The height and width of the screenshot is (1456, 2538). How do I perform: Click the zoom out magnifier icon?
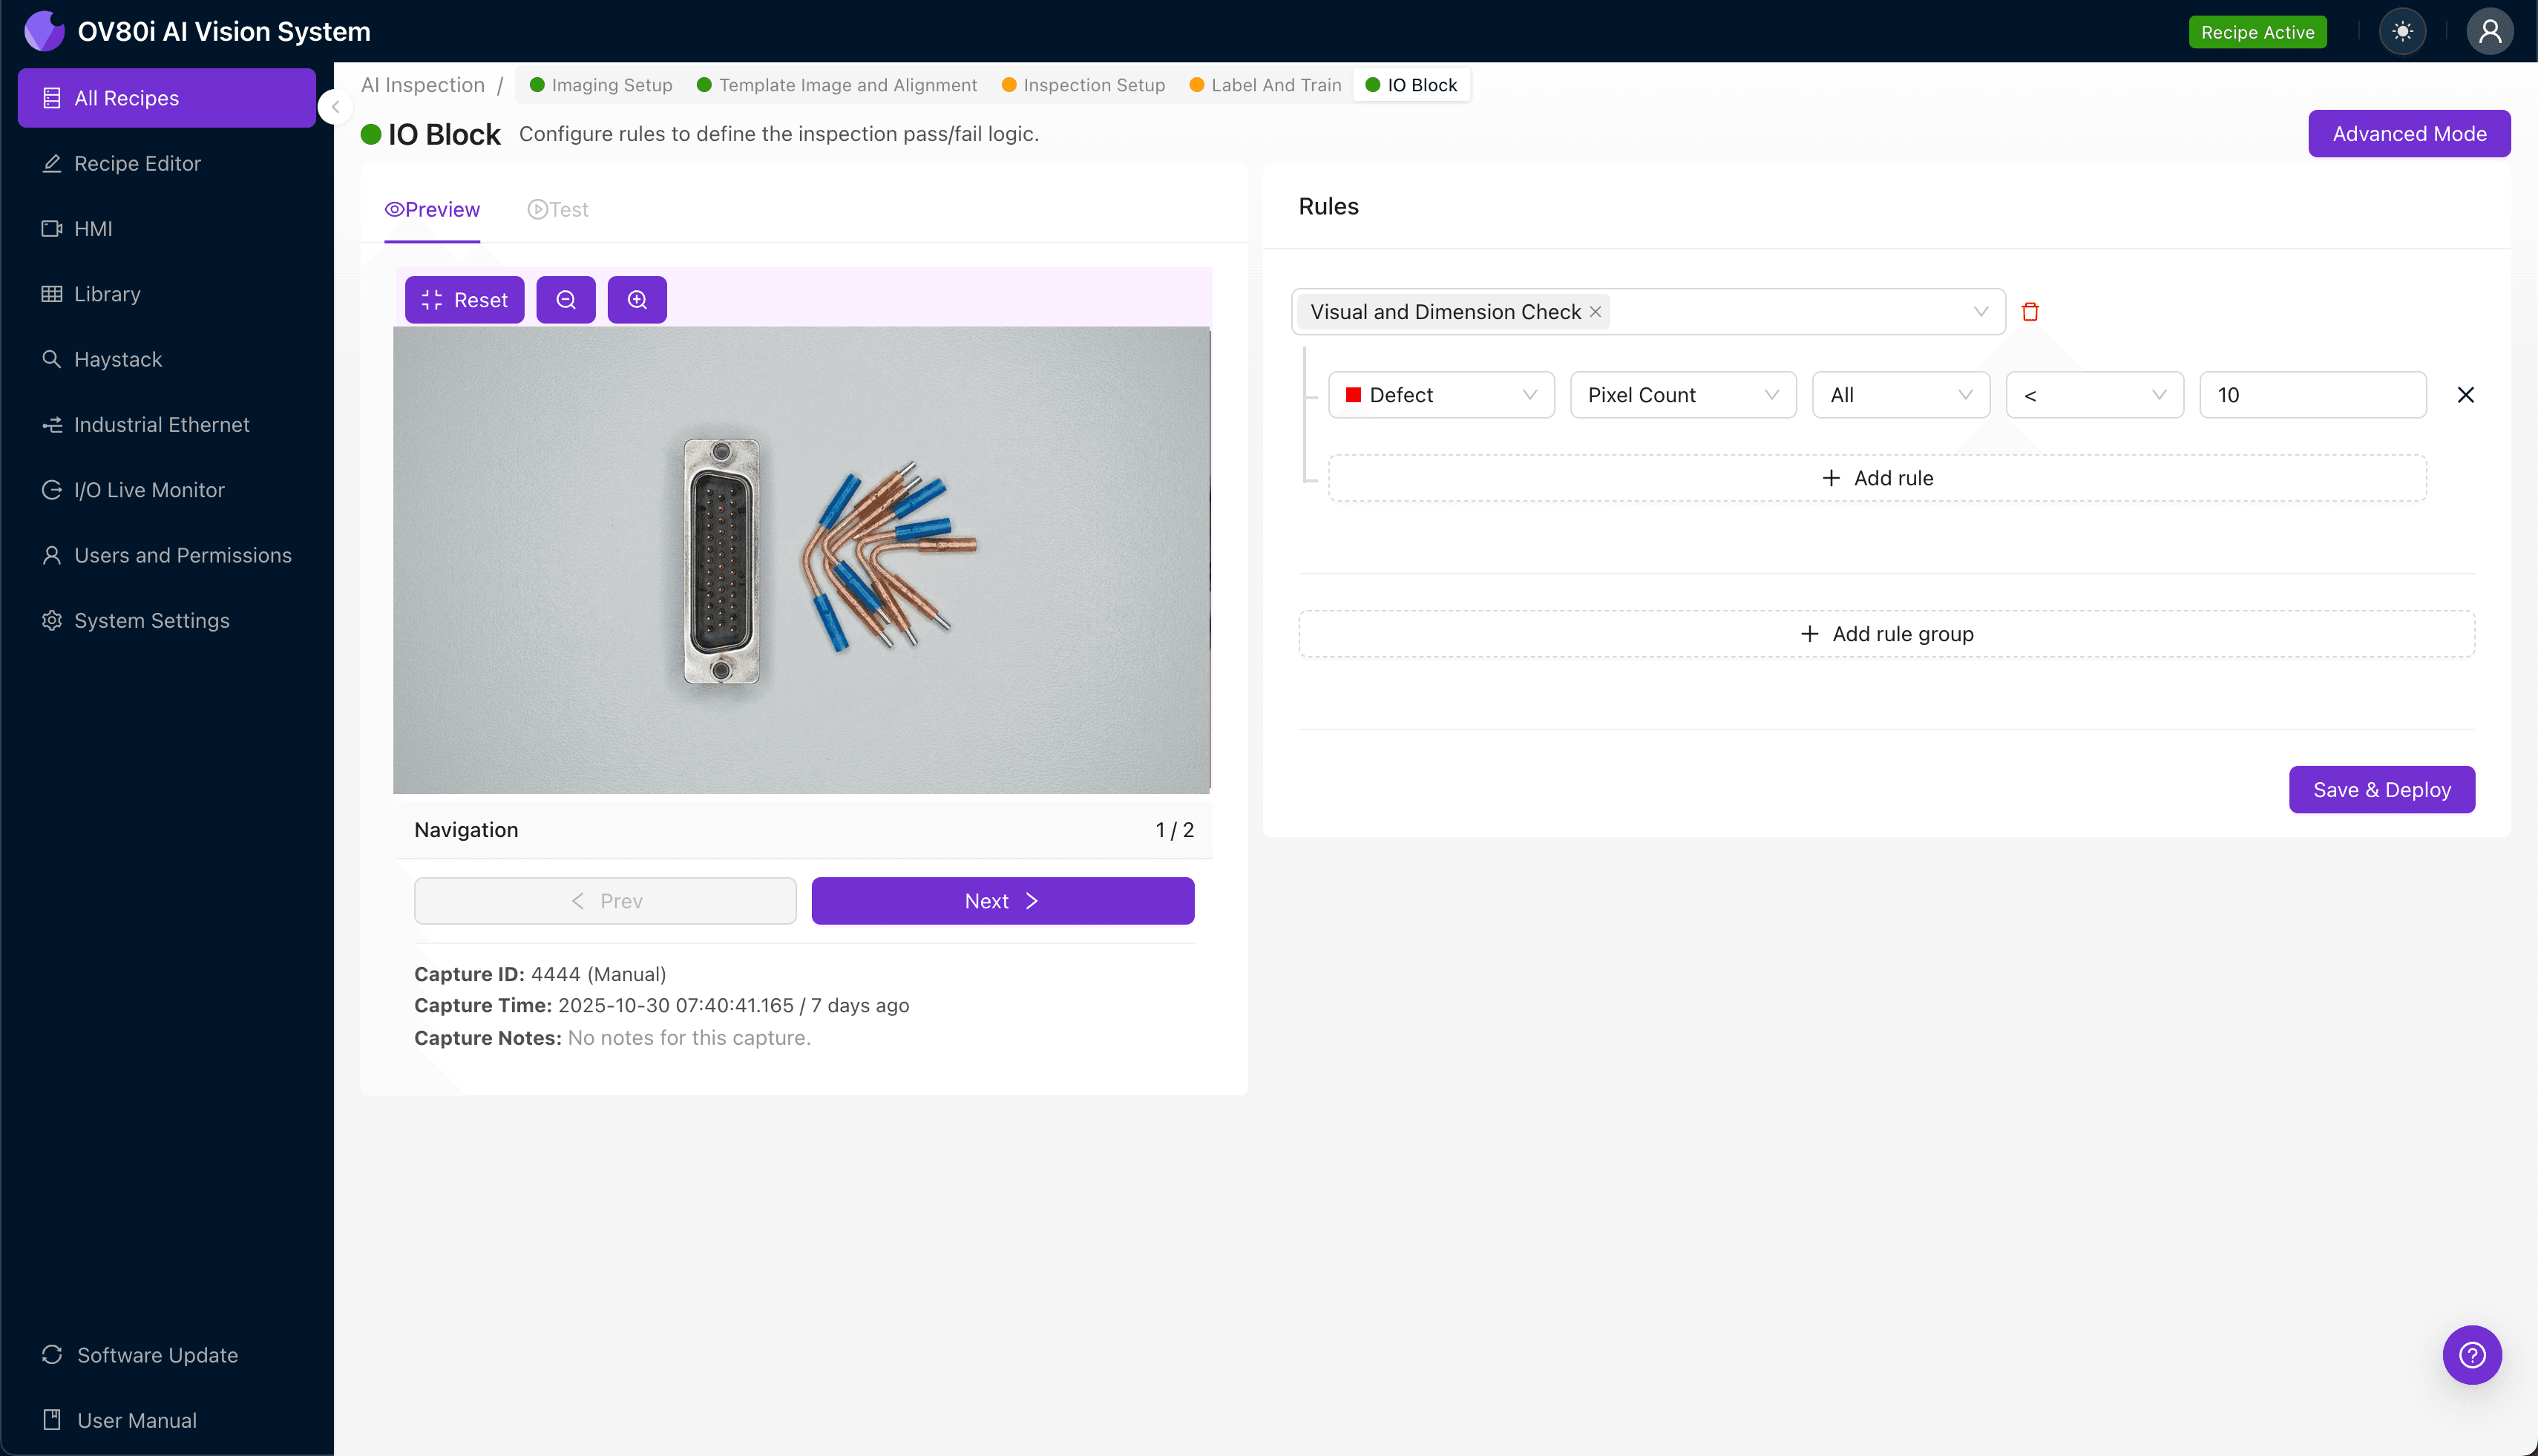(565, 300)
